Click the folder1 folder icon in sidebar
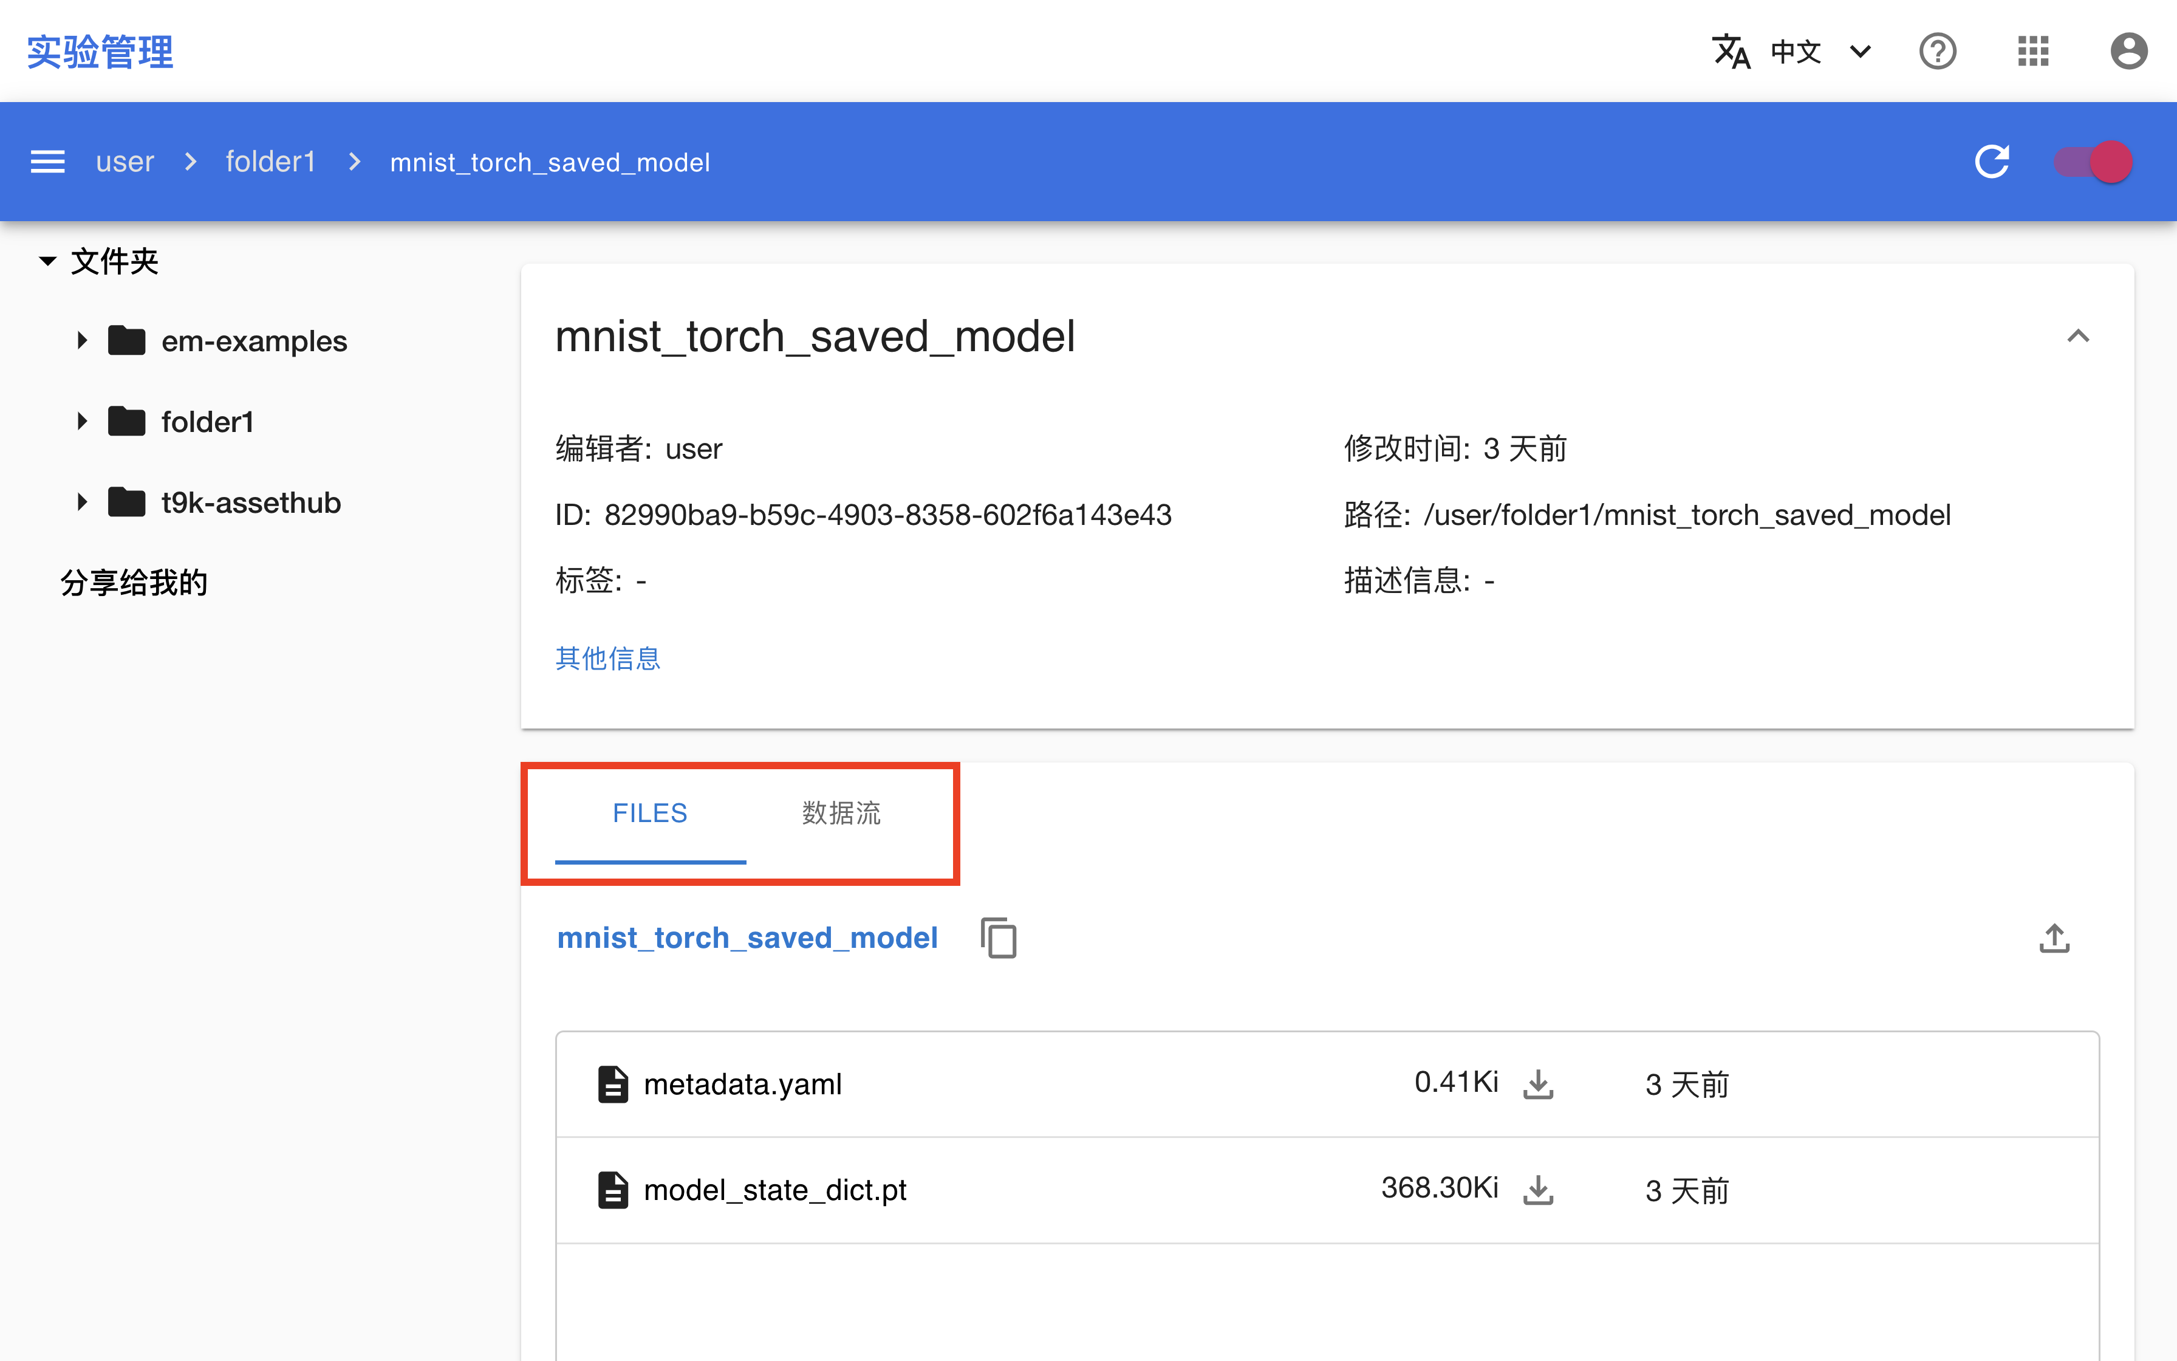The width and height of the screenshot is (2177, 1361). coord(127,421)
